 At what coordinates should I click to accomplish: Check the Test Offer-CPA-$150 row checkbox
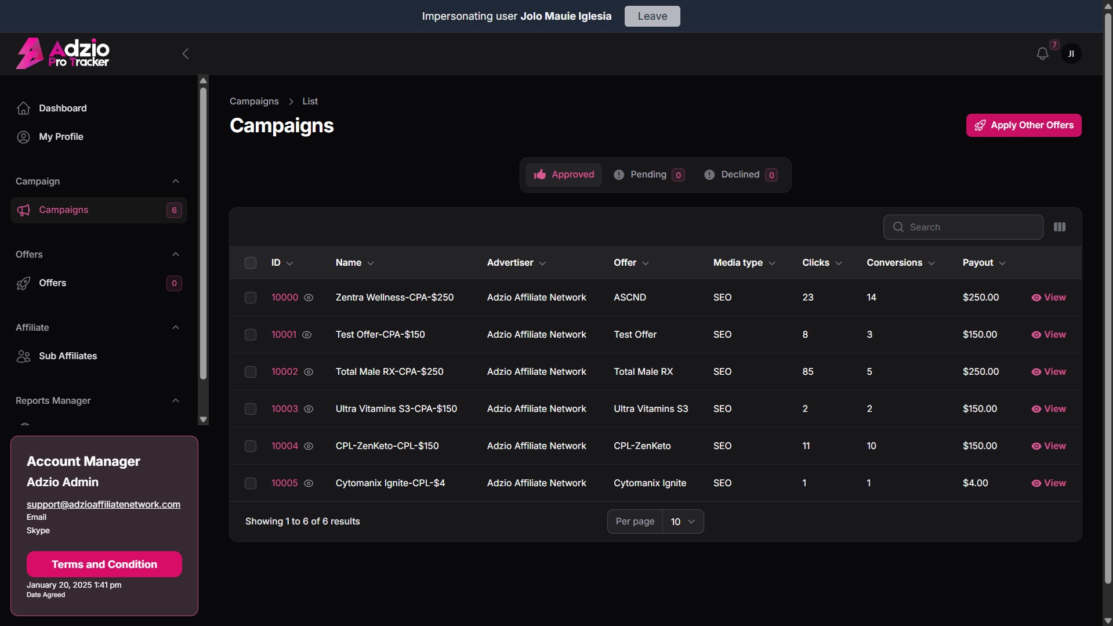[x=251, y=335]
